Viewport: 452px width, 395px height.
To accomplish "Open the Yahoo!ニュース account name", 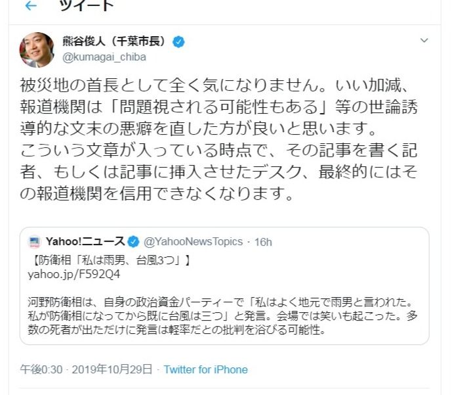I will click(84, 241).
